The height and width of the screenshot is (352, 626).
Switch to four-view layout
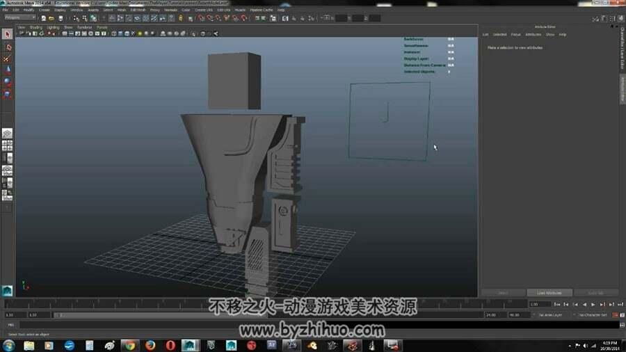click(7, 145)
